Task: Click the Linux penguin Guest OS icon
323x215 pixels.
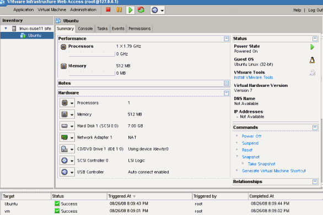Action: [x=312, y=60]
